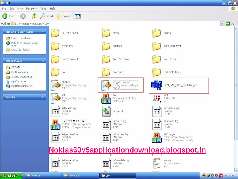Open the DCT3EEPROM folder icon

click(55, 33)
